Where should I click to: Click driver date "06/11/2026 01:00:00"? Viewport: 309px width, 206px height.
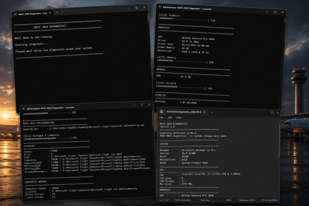(195, 45)
